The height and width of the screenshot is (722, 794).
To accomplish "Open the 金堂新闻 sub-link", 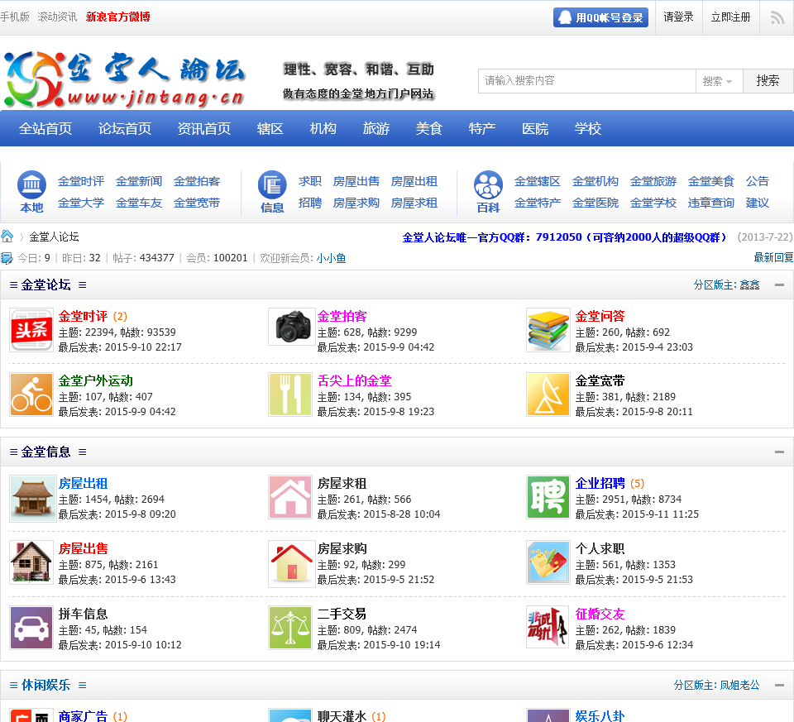I will (x=139, y=181).
